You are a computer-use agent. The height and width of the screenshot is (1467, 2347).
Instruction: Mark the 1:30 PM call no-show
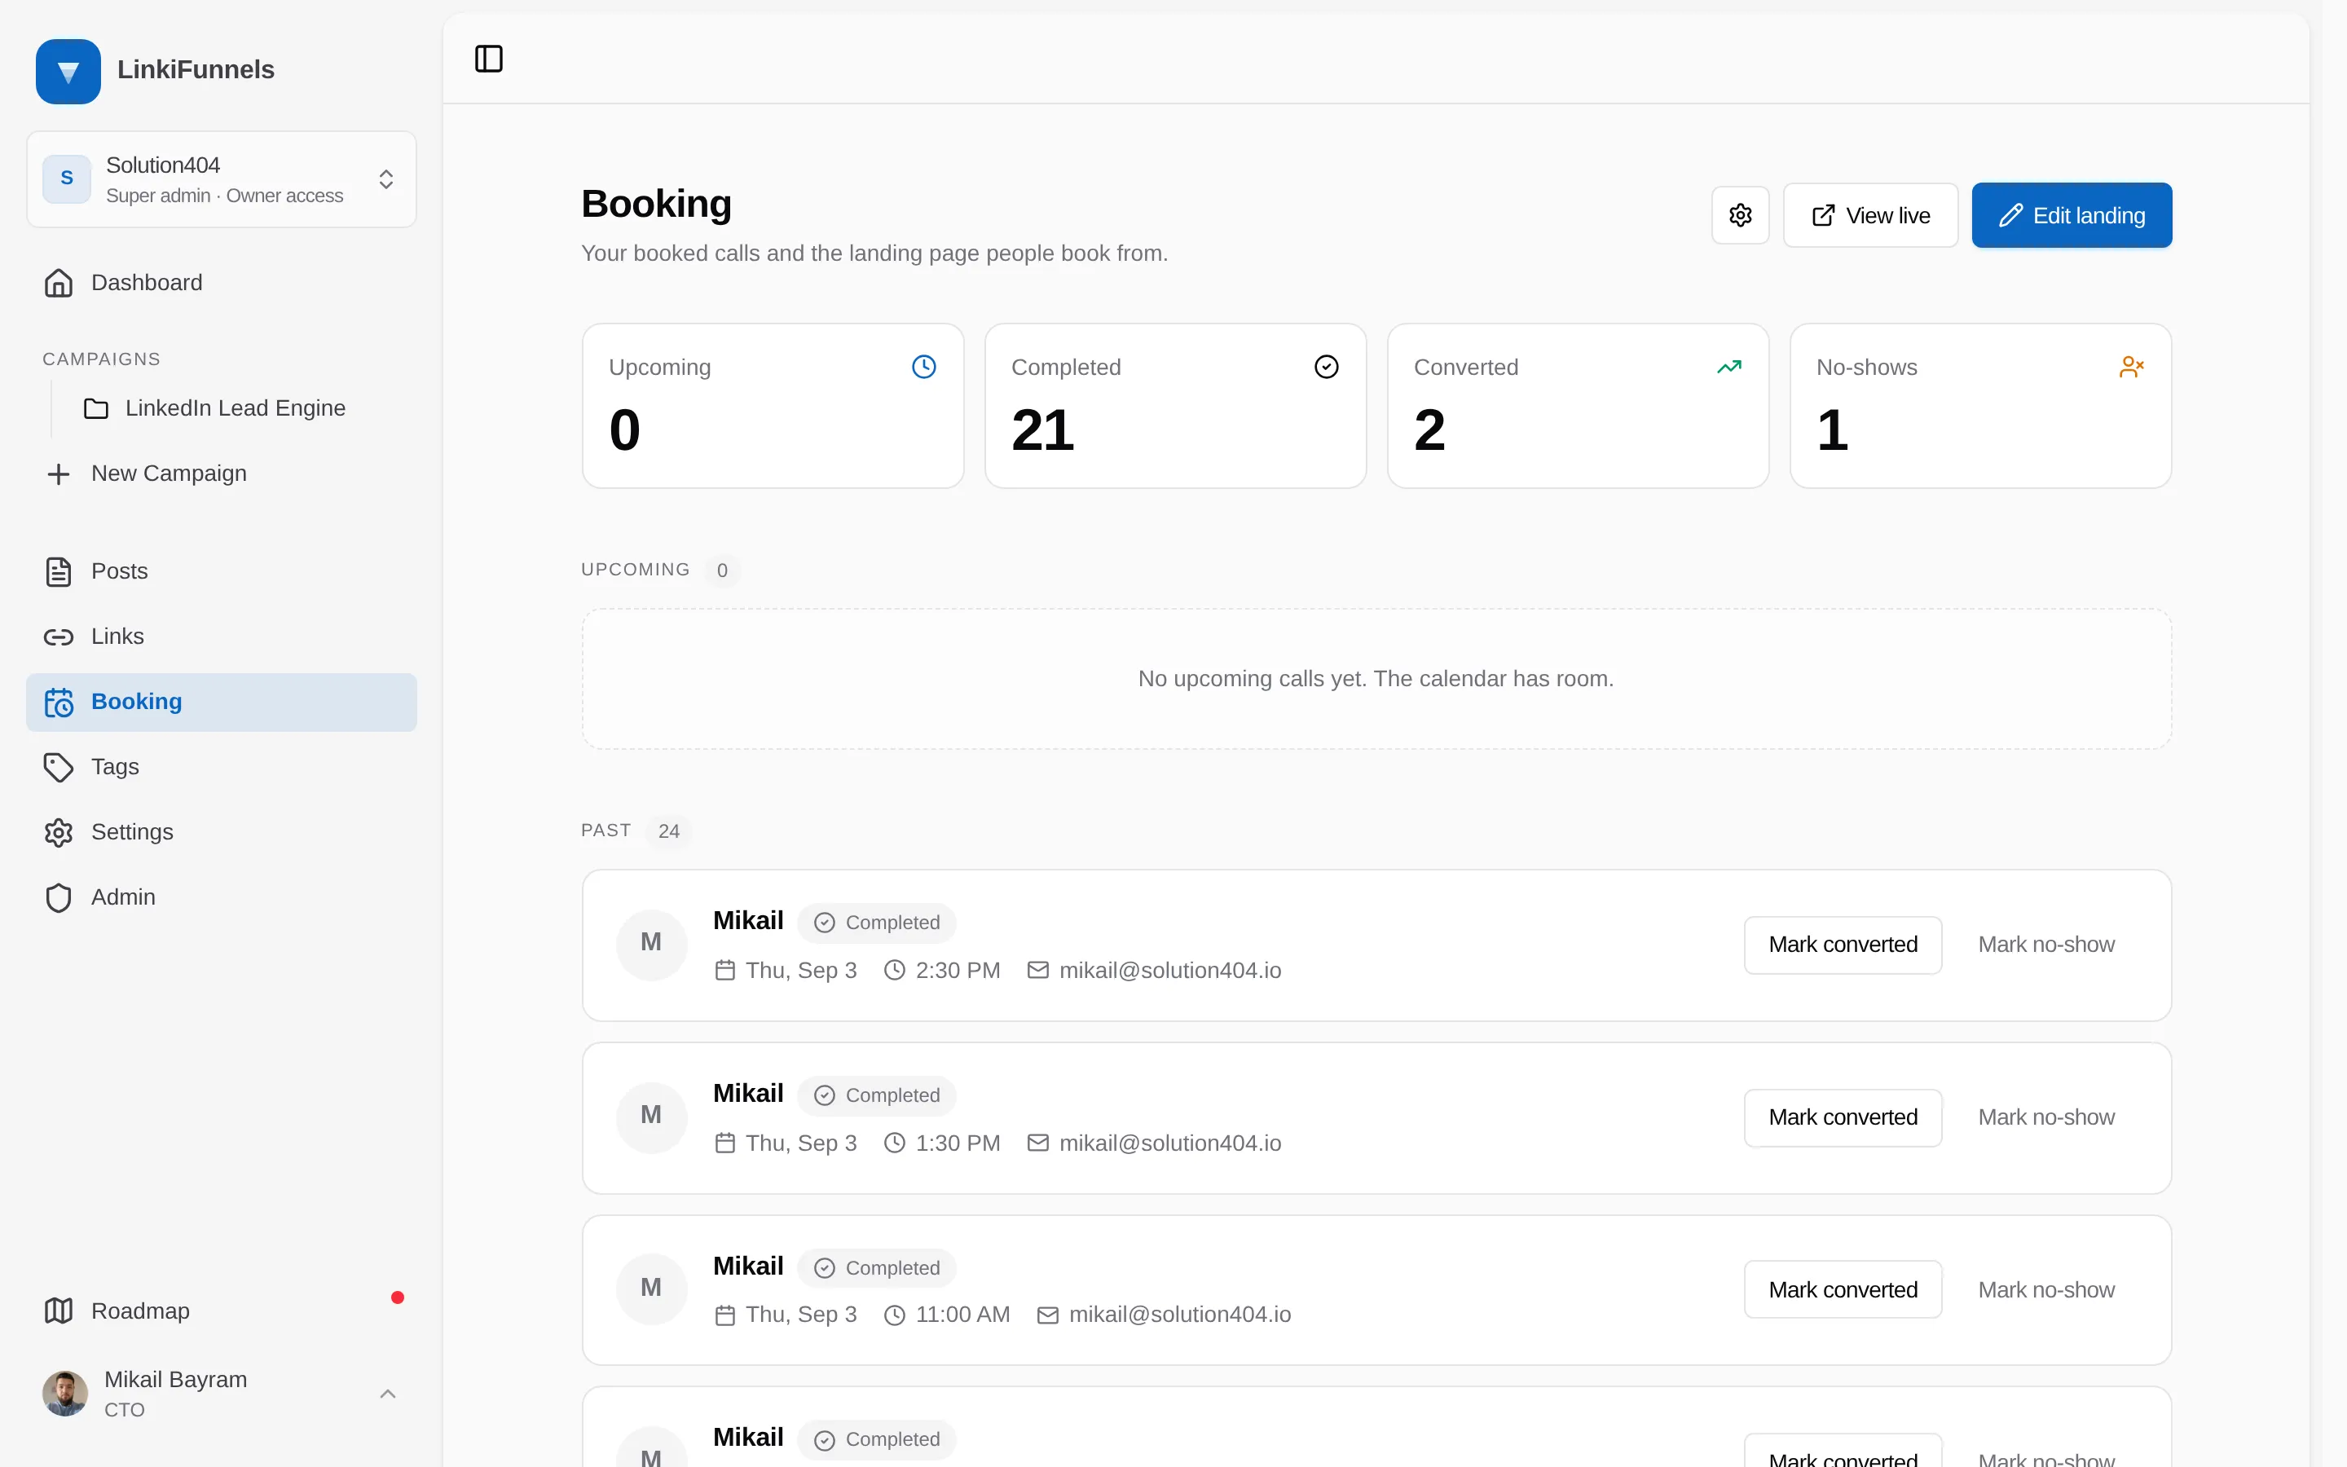2046,1117
